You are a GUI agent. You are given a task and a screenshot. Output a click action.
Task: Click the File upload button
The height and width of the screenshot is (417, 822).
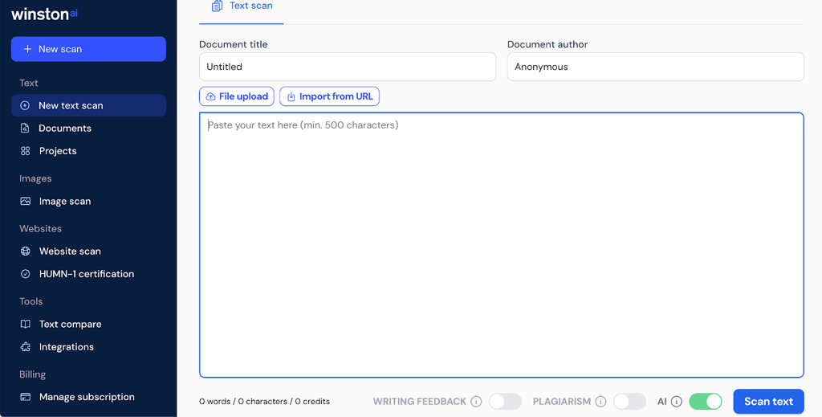pyautogui.click(x=237, y=96)
